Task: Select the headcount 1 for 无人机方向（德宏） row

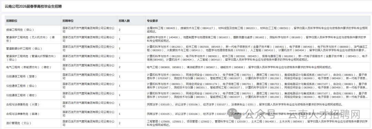Action: 120,39
